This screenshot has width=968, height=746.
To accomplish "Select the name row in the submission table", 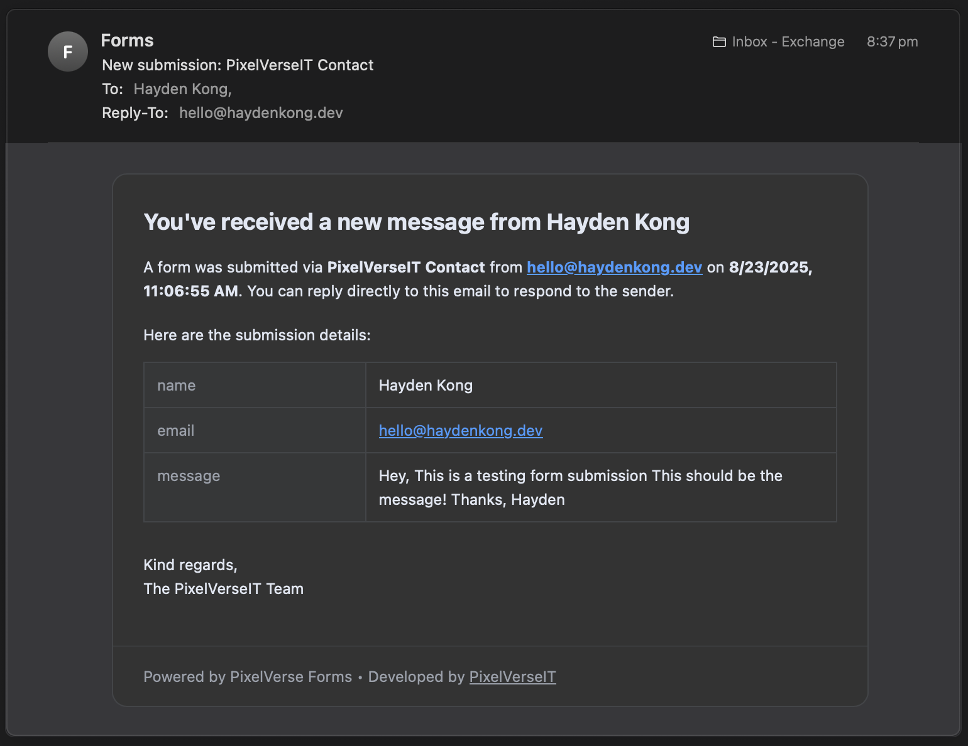I will click(x=176, y=385).
